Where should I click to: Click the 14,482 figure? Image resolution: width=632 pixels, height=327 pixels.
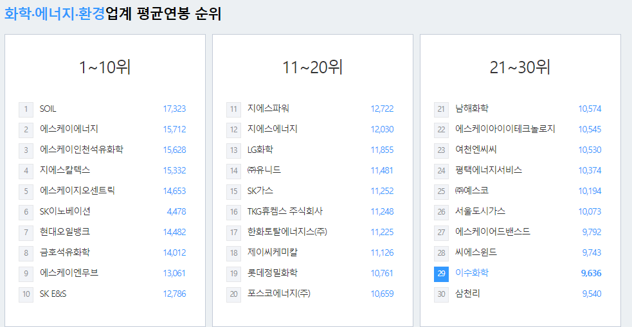tap(174, 232)
